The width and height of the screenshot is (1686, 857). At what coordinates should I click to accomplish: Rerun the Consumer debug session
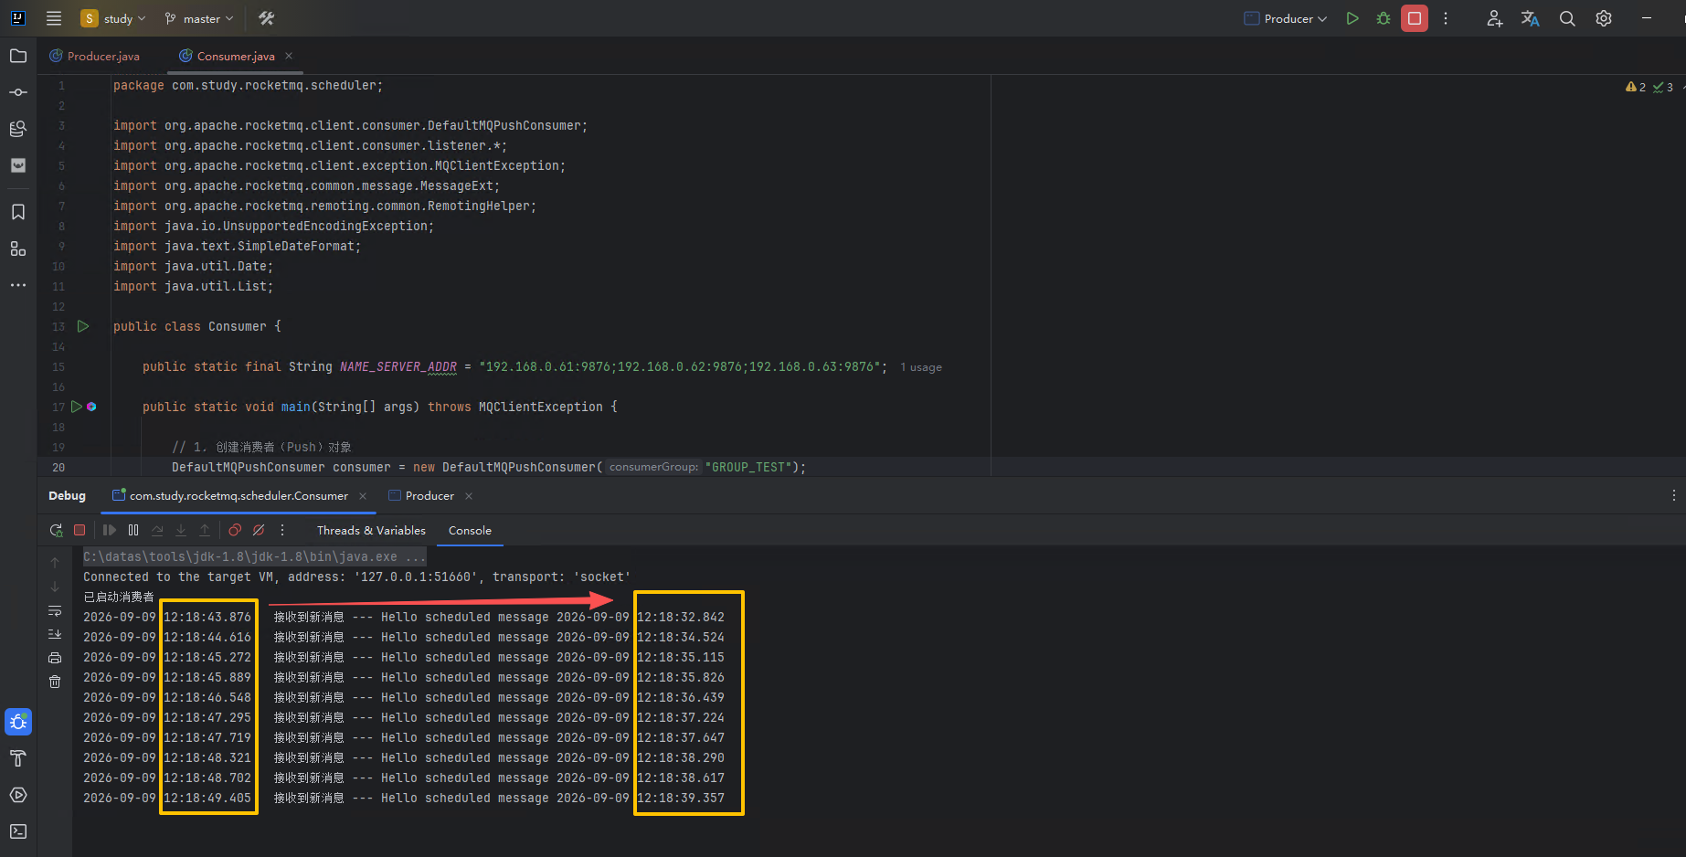point(56,530)
